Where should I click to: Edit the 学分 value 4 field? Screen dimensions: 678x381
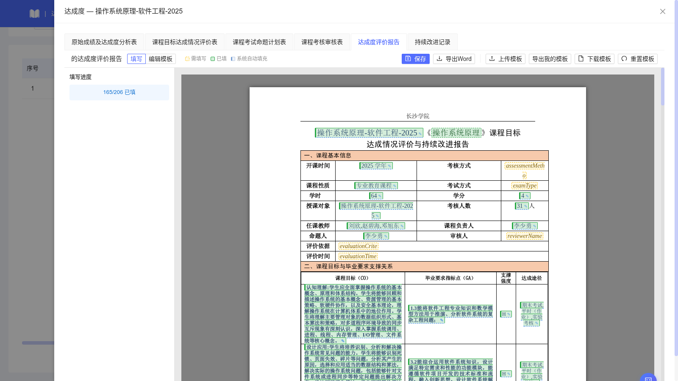click(x=525, y=196)
